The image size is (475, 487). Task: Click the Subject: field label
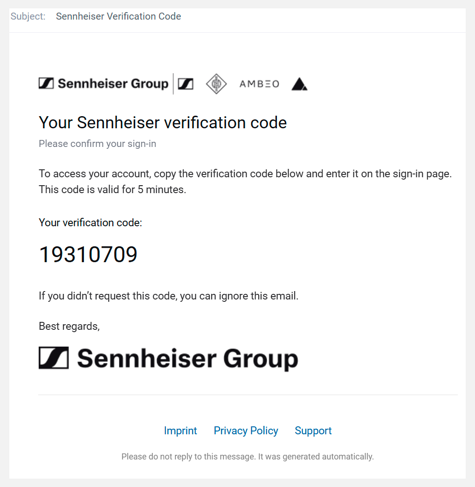pyautogui.click(x=28, y=16)
